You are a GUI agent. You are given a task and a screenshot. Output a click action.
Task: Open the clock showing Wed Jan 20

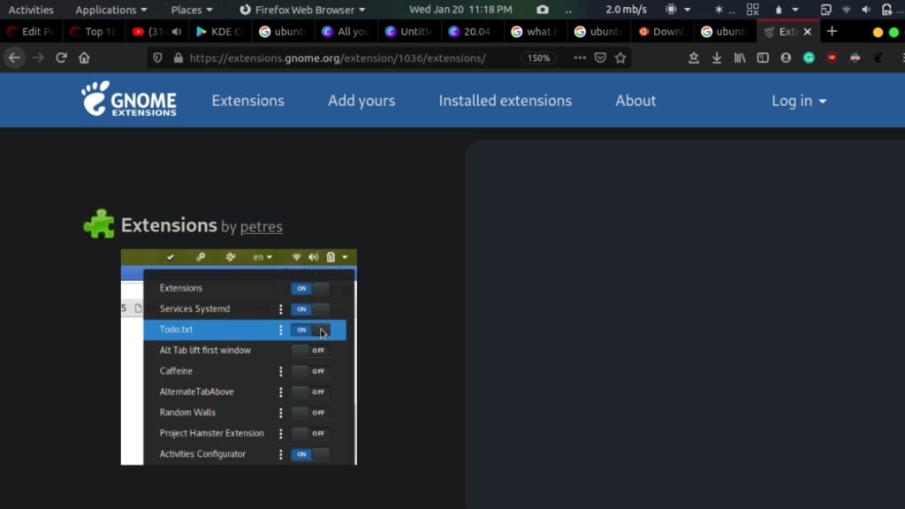tap(460, 10)
